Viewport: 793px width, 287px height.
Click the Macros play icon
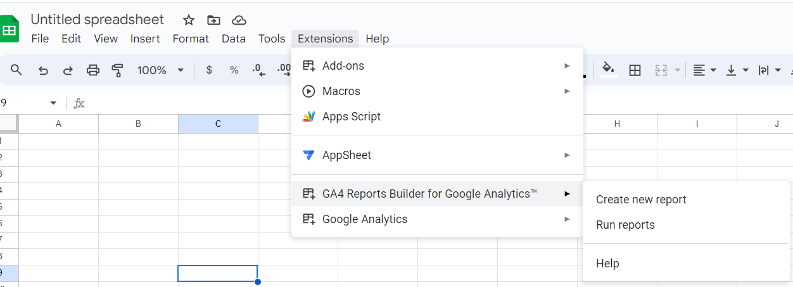coord(308,91)
